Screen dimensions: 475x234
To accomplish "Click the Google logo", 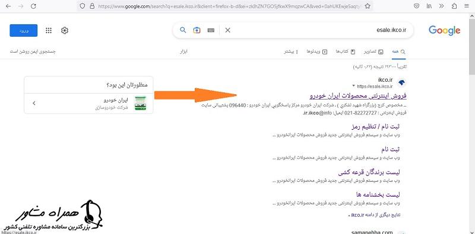I will coord(444,31).
